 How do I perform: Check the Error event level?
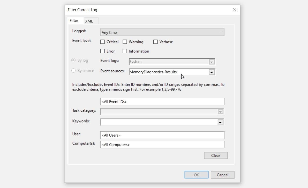pos(102,51)
